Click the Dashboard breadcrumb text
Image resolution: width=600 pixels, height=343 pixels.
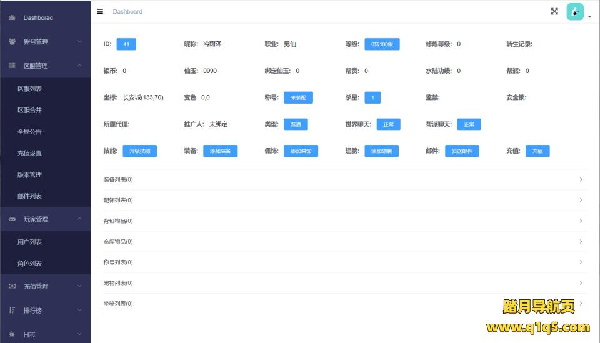[127, 12]
